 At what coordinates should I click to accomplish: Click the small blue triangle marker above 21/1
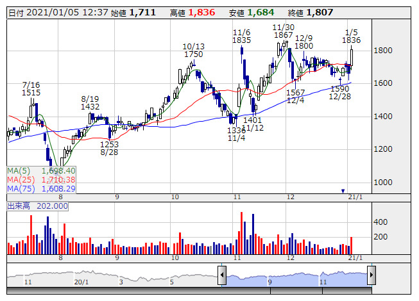[x=343, y=191]
